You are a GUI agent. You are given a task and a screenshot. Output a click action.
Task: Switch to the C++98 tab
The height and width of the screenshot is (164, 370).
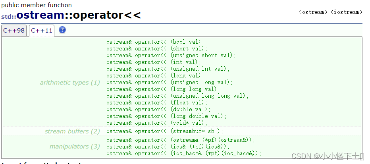point(14,31)
